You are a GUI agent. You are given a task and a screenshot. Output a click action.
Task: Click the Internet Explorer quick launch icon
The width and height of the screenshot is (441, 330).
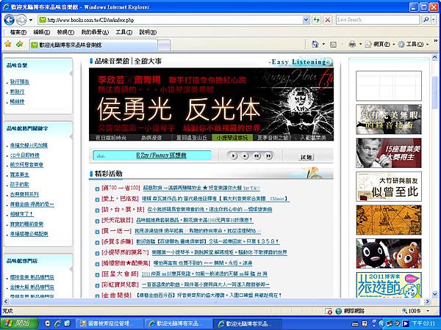(x=58, y=323)
